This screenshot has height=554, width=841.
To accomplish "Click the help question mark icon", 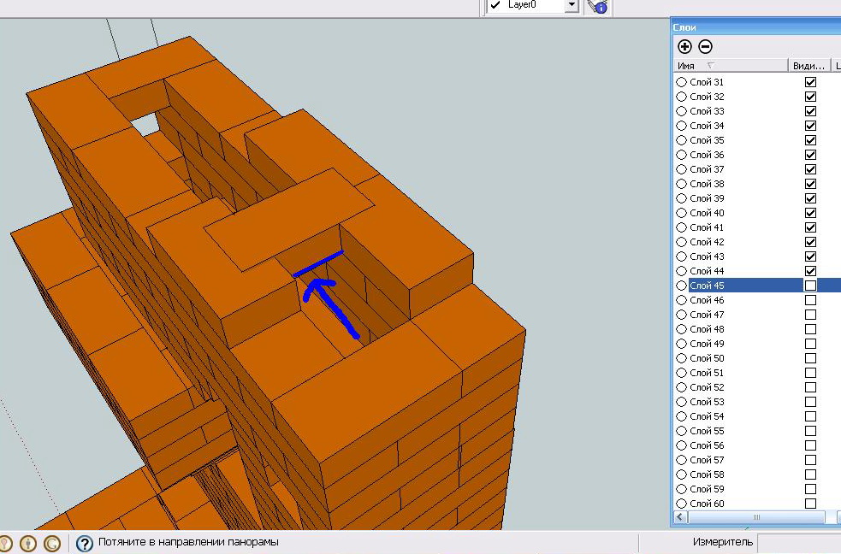I will coord(85,543).
